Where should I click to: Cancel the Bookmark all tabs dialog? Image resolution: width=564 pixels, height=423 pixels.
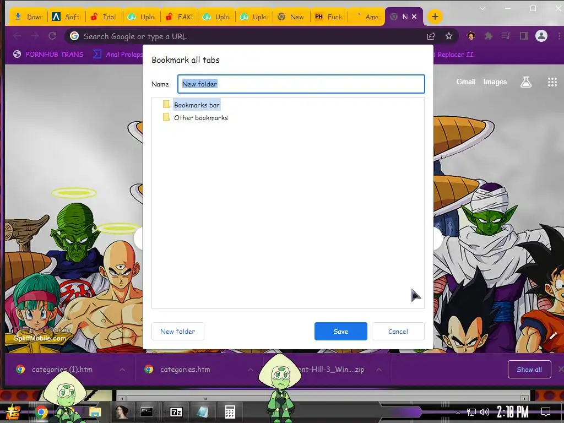(398, 331)
